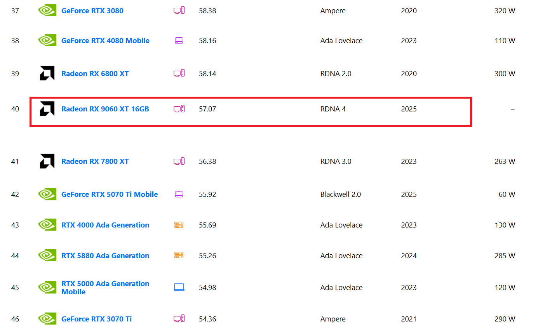
Task: Click the NVIDIA logo beside RTX 5000 Ada Generation Mobile
Action: 47,287
